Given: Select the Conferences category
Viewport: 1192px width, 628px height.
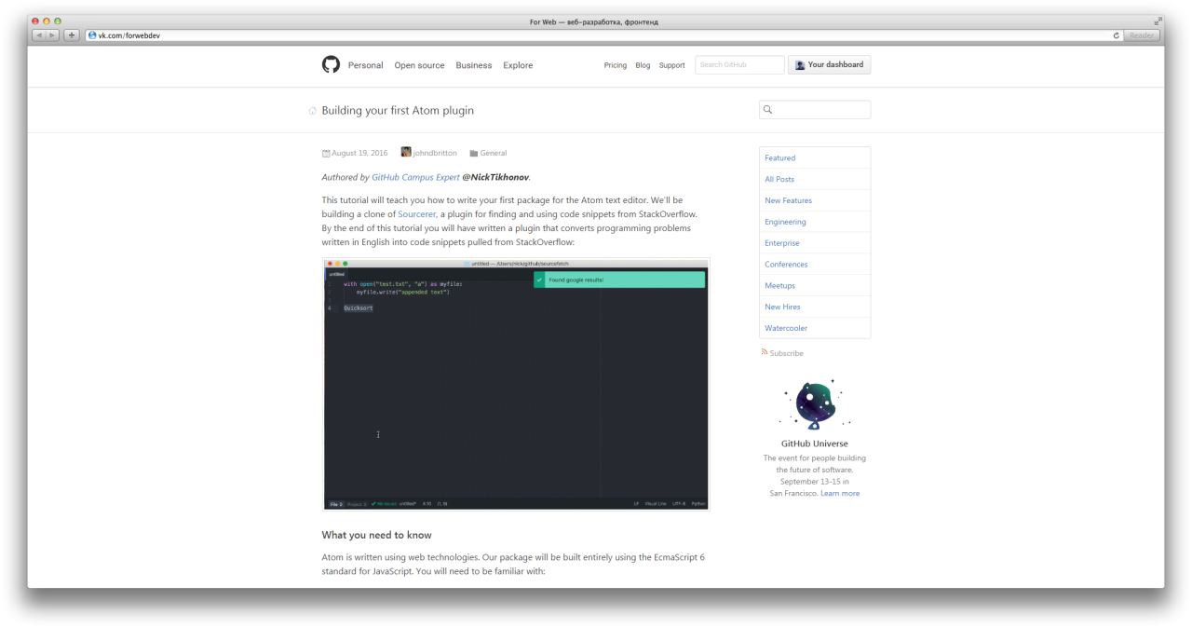Looking at the screenshot, I should pyautogui.click(x=815, y=264).
